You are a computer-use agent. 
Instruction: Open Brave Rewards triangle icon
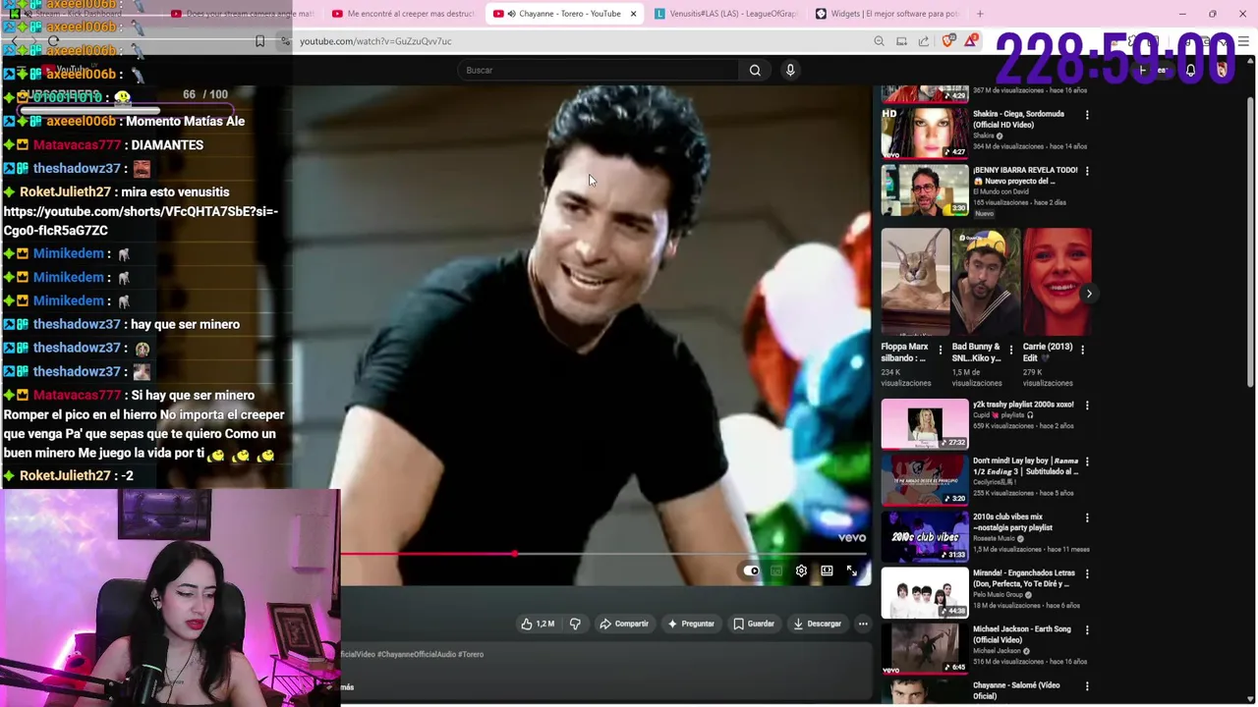(971, 40)
